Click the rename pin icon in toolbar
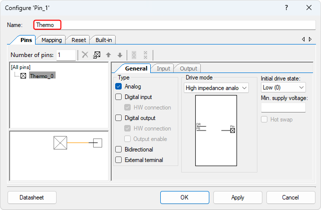Viewport: 321px width, 210px height. point(97,55)
